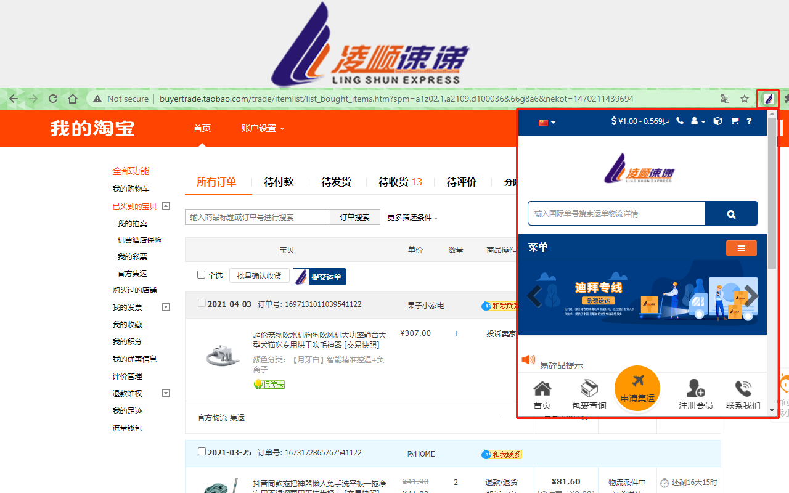Click the question mark help icon
789x493 pixels.
pos(750,121)
